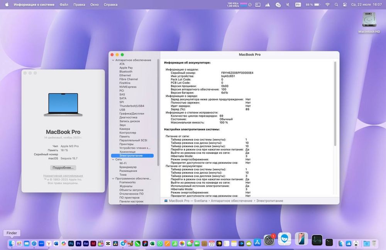Select Thunderbolt/USB4 in the sidebar
The image size is (386, 250).
click(x=132, y=106)
